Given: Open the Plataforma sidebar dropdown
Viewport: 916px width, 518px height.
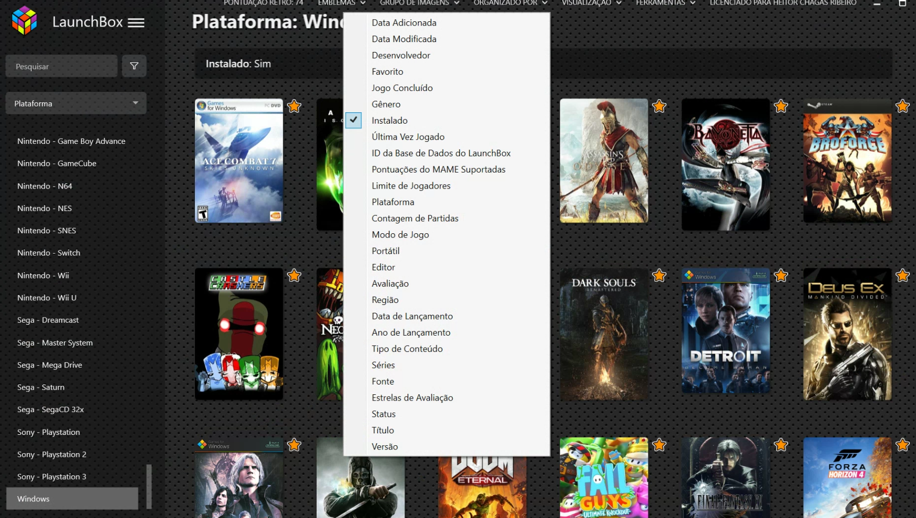Looking at the screenshot, I should 76,103.
